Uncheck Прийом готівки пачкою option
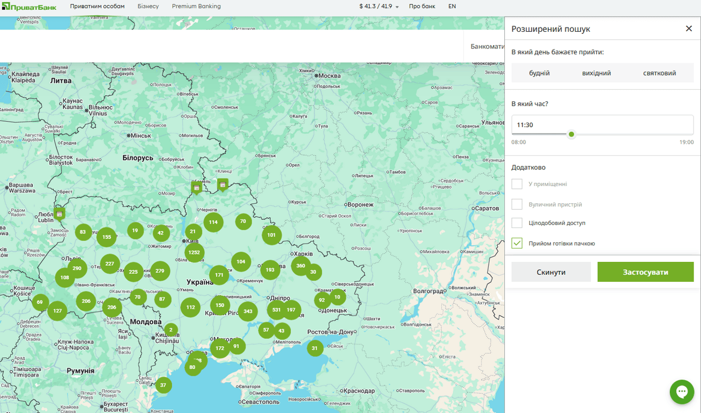The image size is (701, 413). pos(517,243)
